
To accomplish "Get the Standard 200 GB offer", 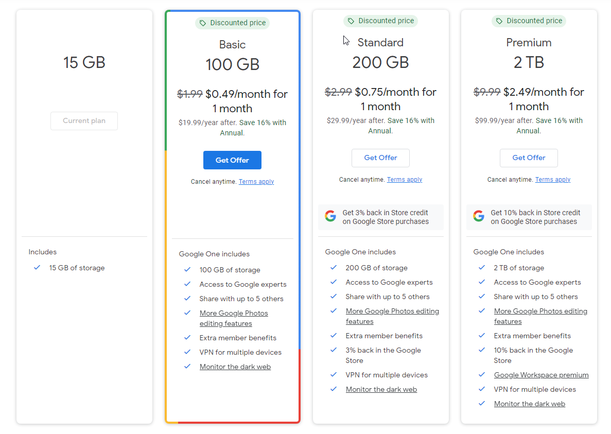I will point(381,158).
